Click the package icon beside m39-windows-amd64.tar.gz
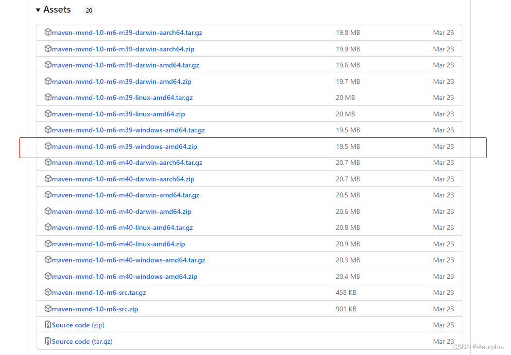This screenshot has width=511, height=355. coord(48,130)
